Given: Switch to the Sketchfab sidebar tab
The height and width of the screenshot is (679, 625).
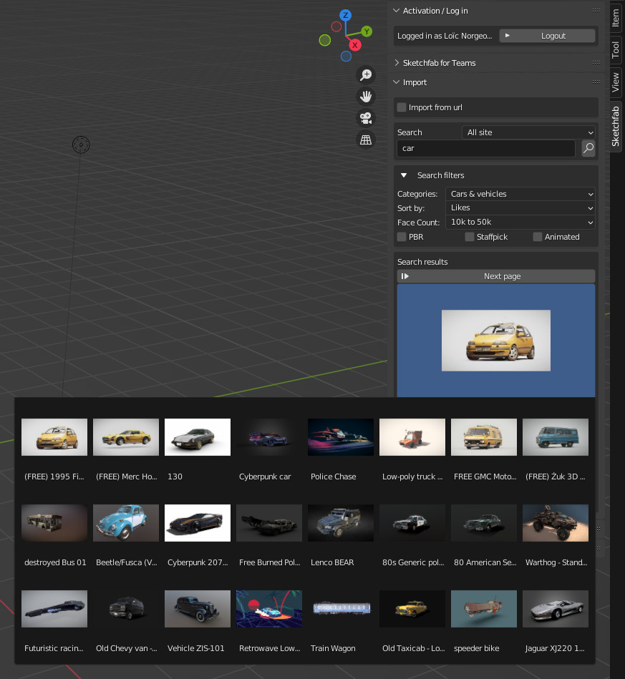Looking at the screenshot, I should pos(616,124).
